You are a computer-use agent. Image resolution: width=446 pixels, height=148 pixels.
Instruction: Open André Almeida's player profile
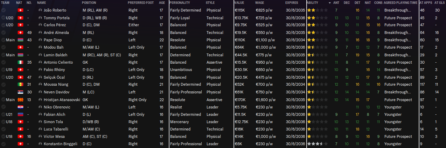[x=56, y=33]
